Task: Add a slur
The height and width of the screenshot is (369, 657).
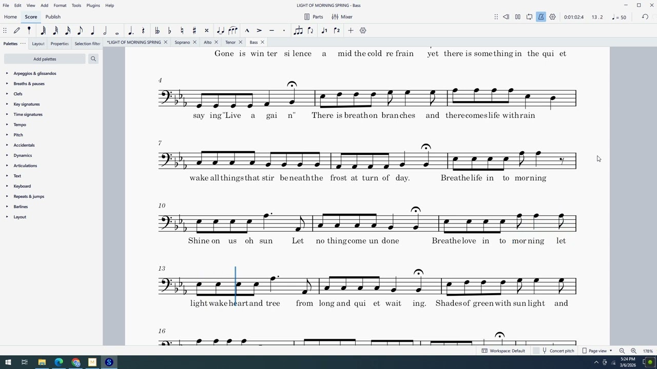Action: coord(233,31)
